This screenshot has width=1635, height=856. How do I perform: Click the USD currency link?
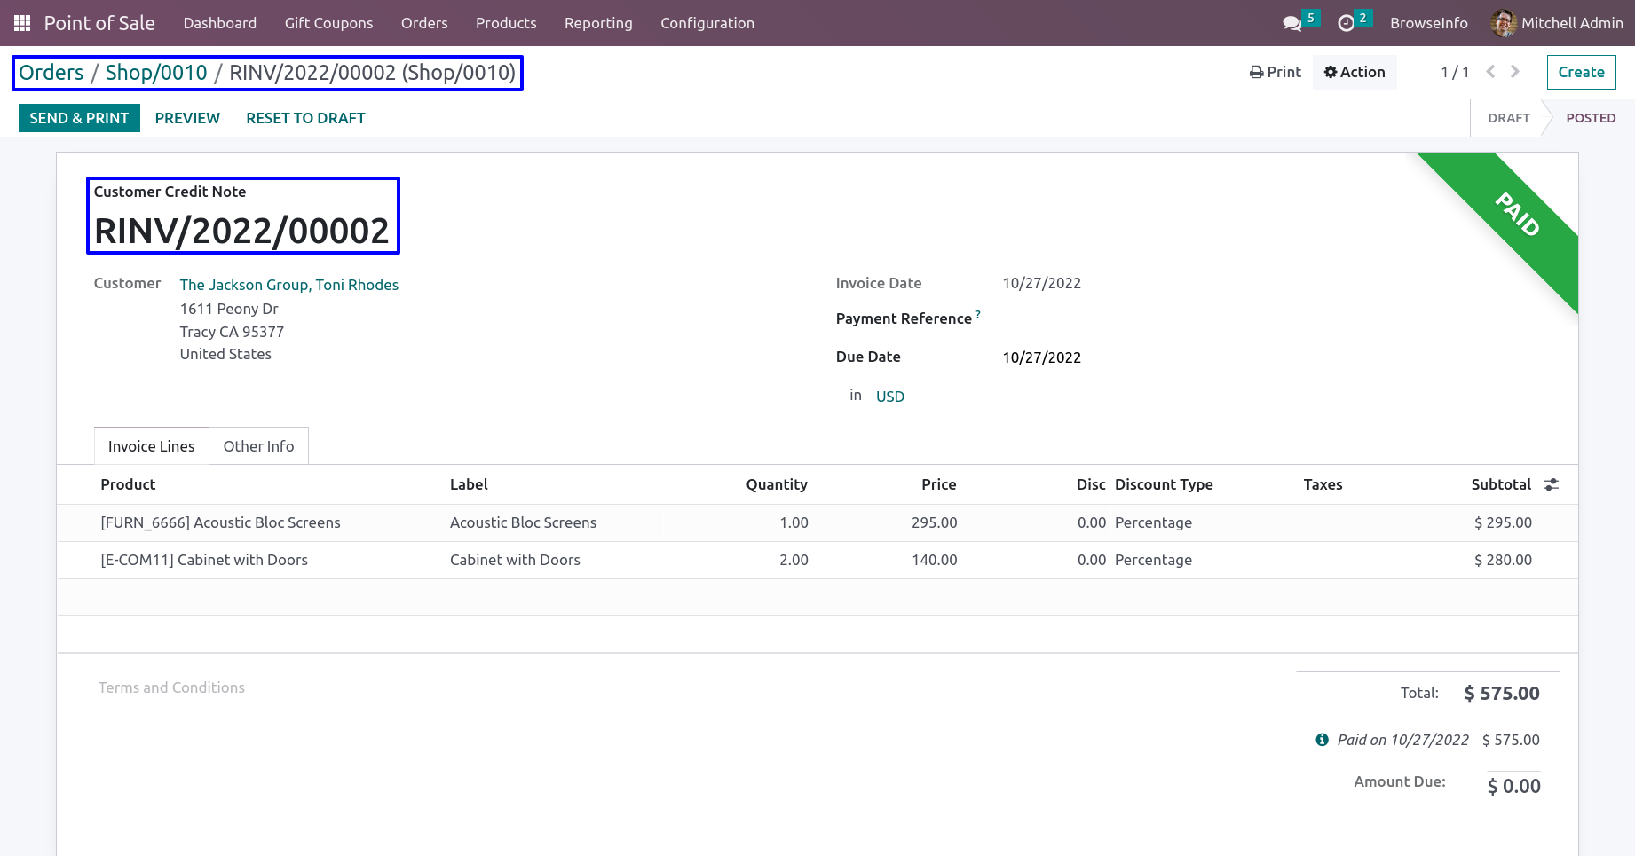(890, 397)
